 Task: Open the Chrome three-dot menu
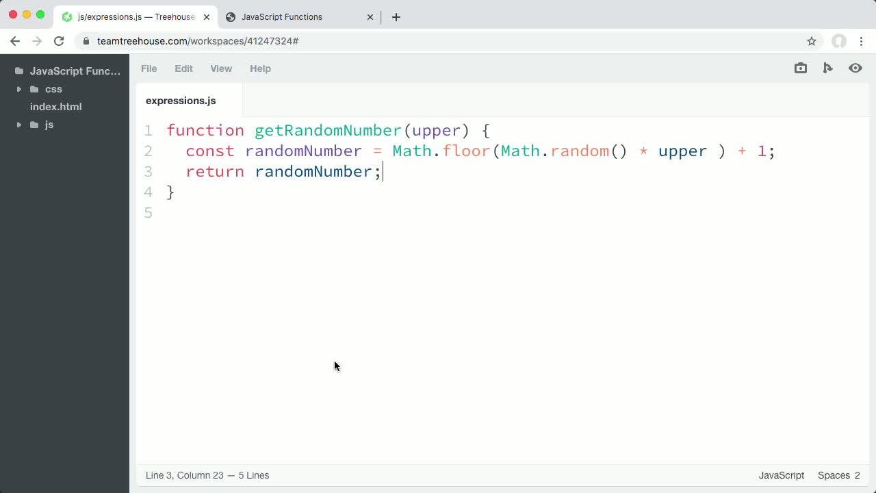[x=862, y=41]
